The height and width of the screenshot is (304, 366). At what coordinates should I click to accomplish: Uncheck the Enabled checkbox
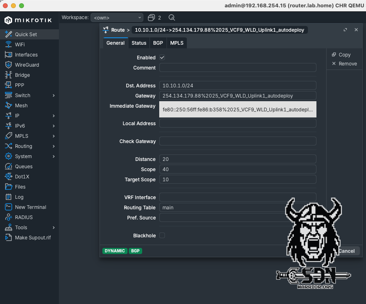(x=162, y=58)
